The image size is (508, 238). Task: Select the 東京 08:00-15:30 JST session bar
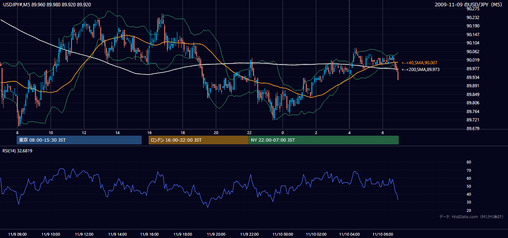pyautogui.click(x=79, y=140)
